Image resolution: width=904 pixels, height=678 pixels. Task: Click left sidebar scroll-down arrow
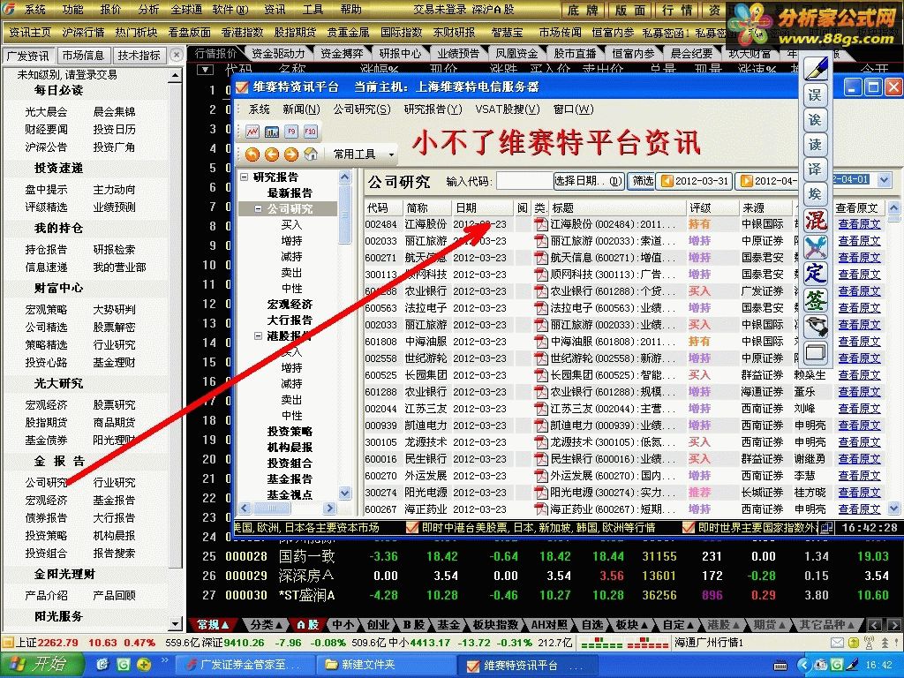pos(176,623)
